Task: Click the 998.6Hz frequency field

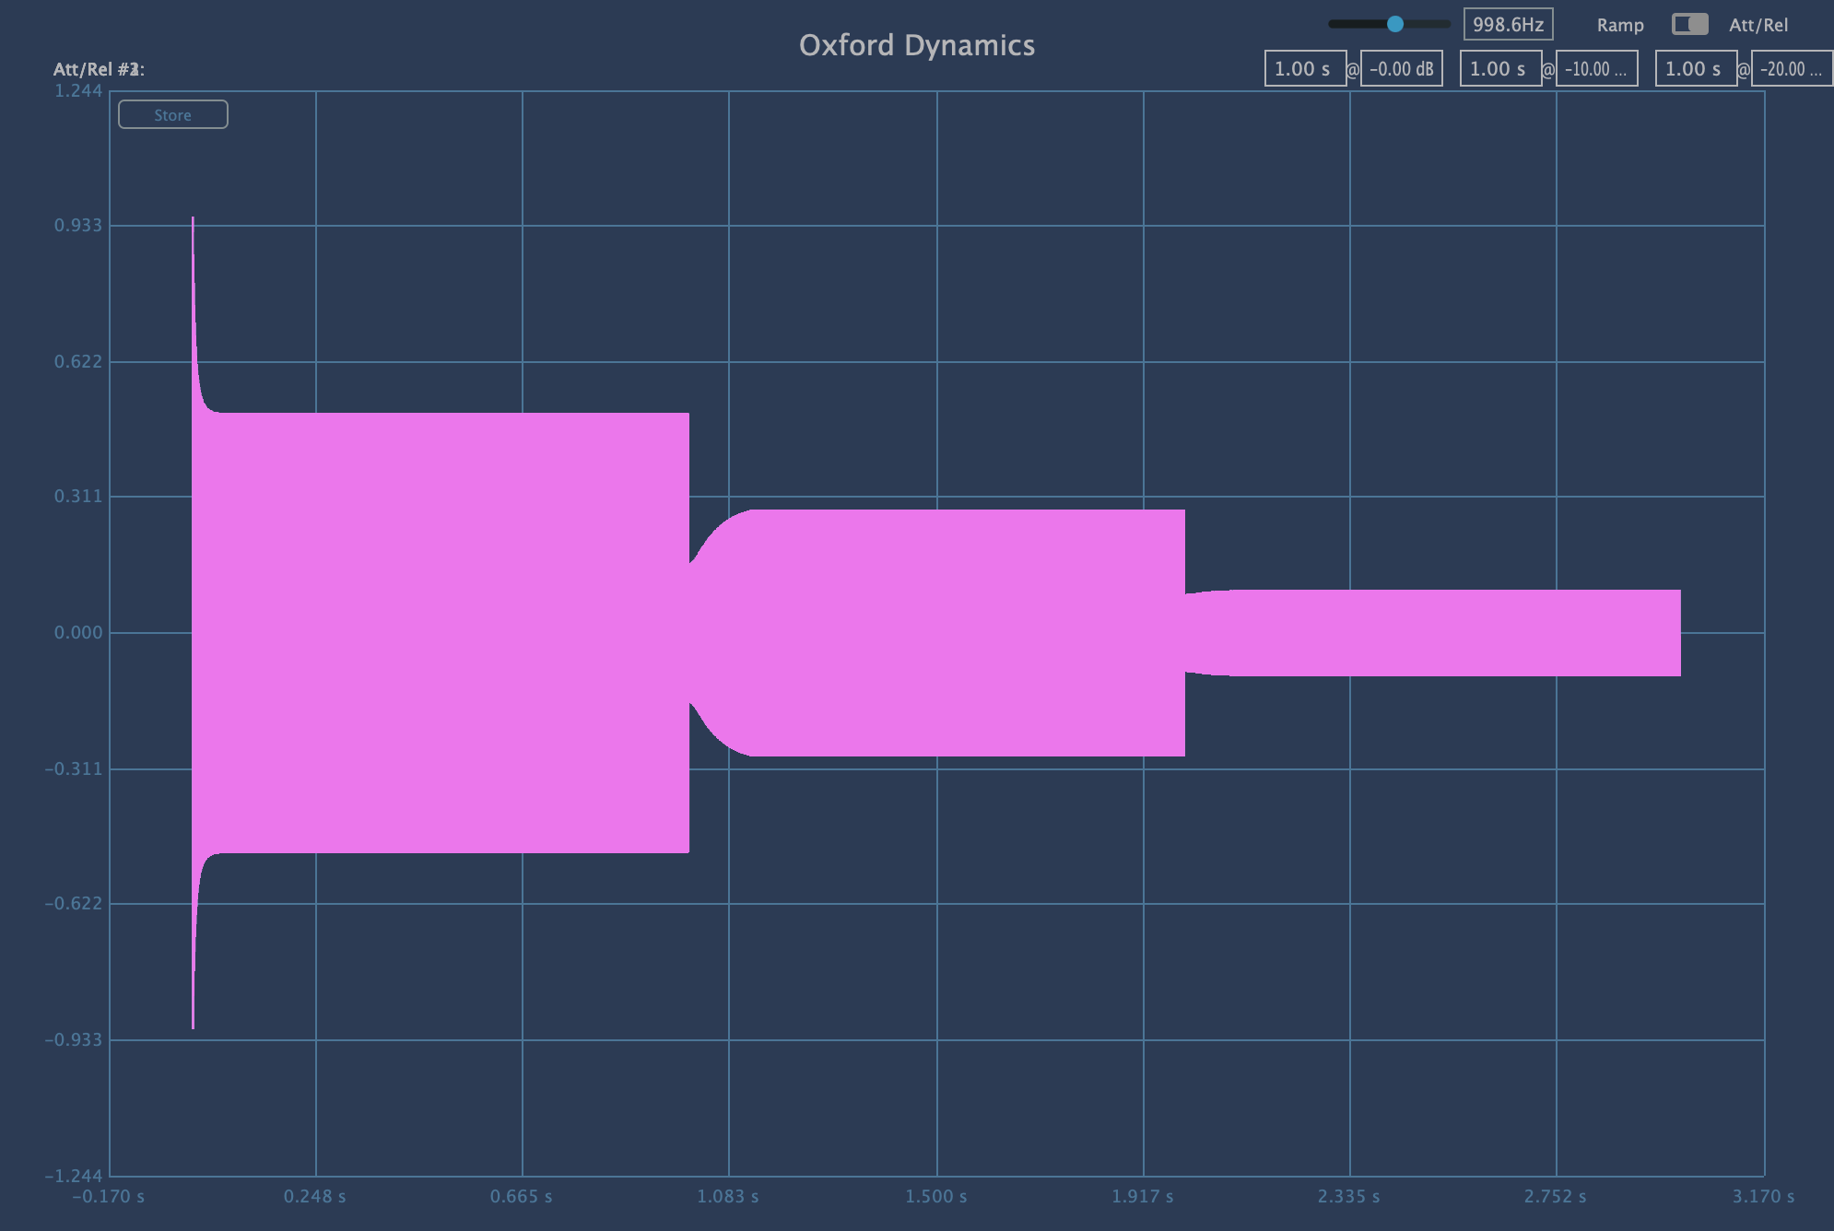Action: (1508, 24)
